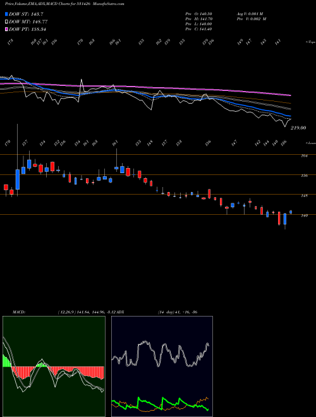Click the blue DOW ST legend swatch
The width and height of the screenshot is (316, 417).
click(x=6, y=14)
